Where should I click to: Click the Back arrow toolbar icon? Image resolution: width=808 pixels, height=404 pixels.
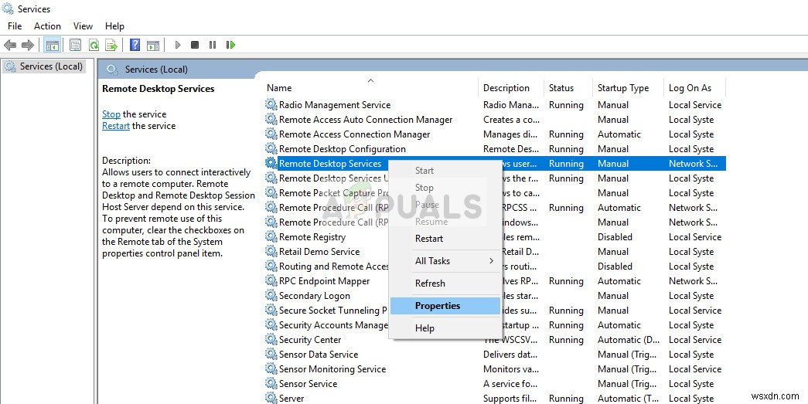coord(10,46)
